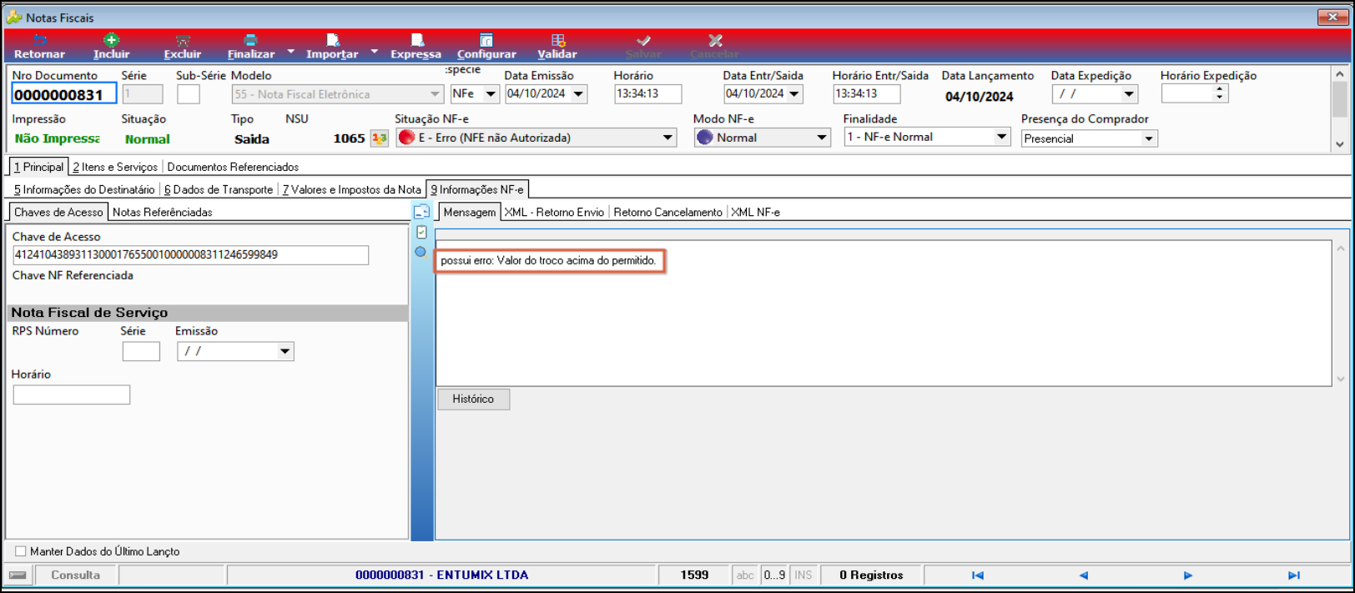This screenshot has width=1355, height=593.
Task: Open the NFe Espécie dropdown
Action: tap(491, 94)
